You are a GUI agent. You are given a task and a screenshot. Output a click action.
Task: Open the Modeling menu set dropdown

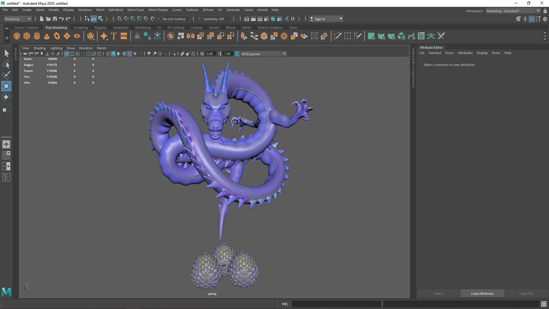(x=18, y=19)
